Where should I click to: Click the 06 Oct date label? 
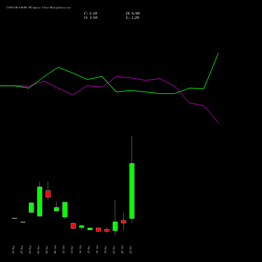point(56,249)
